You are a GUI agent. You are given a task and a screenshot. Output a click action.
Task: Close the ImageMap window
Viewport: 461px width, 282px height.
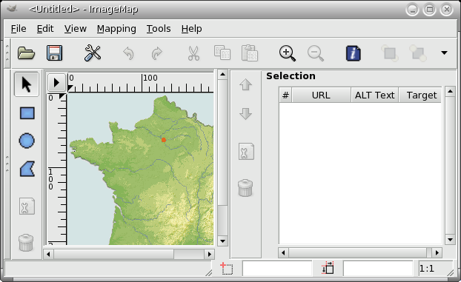(x=447, y=10)
